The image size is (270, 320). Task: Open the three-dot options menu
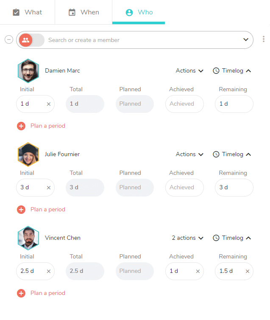point(264,39)
